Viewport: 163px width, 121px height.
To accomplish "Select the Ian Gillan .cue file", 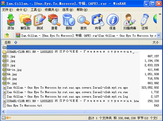I will [x=82, y=92].
